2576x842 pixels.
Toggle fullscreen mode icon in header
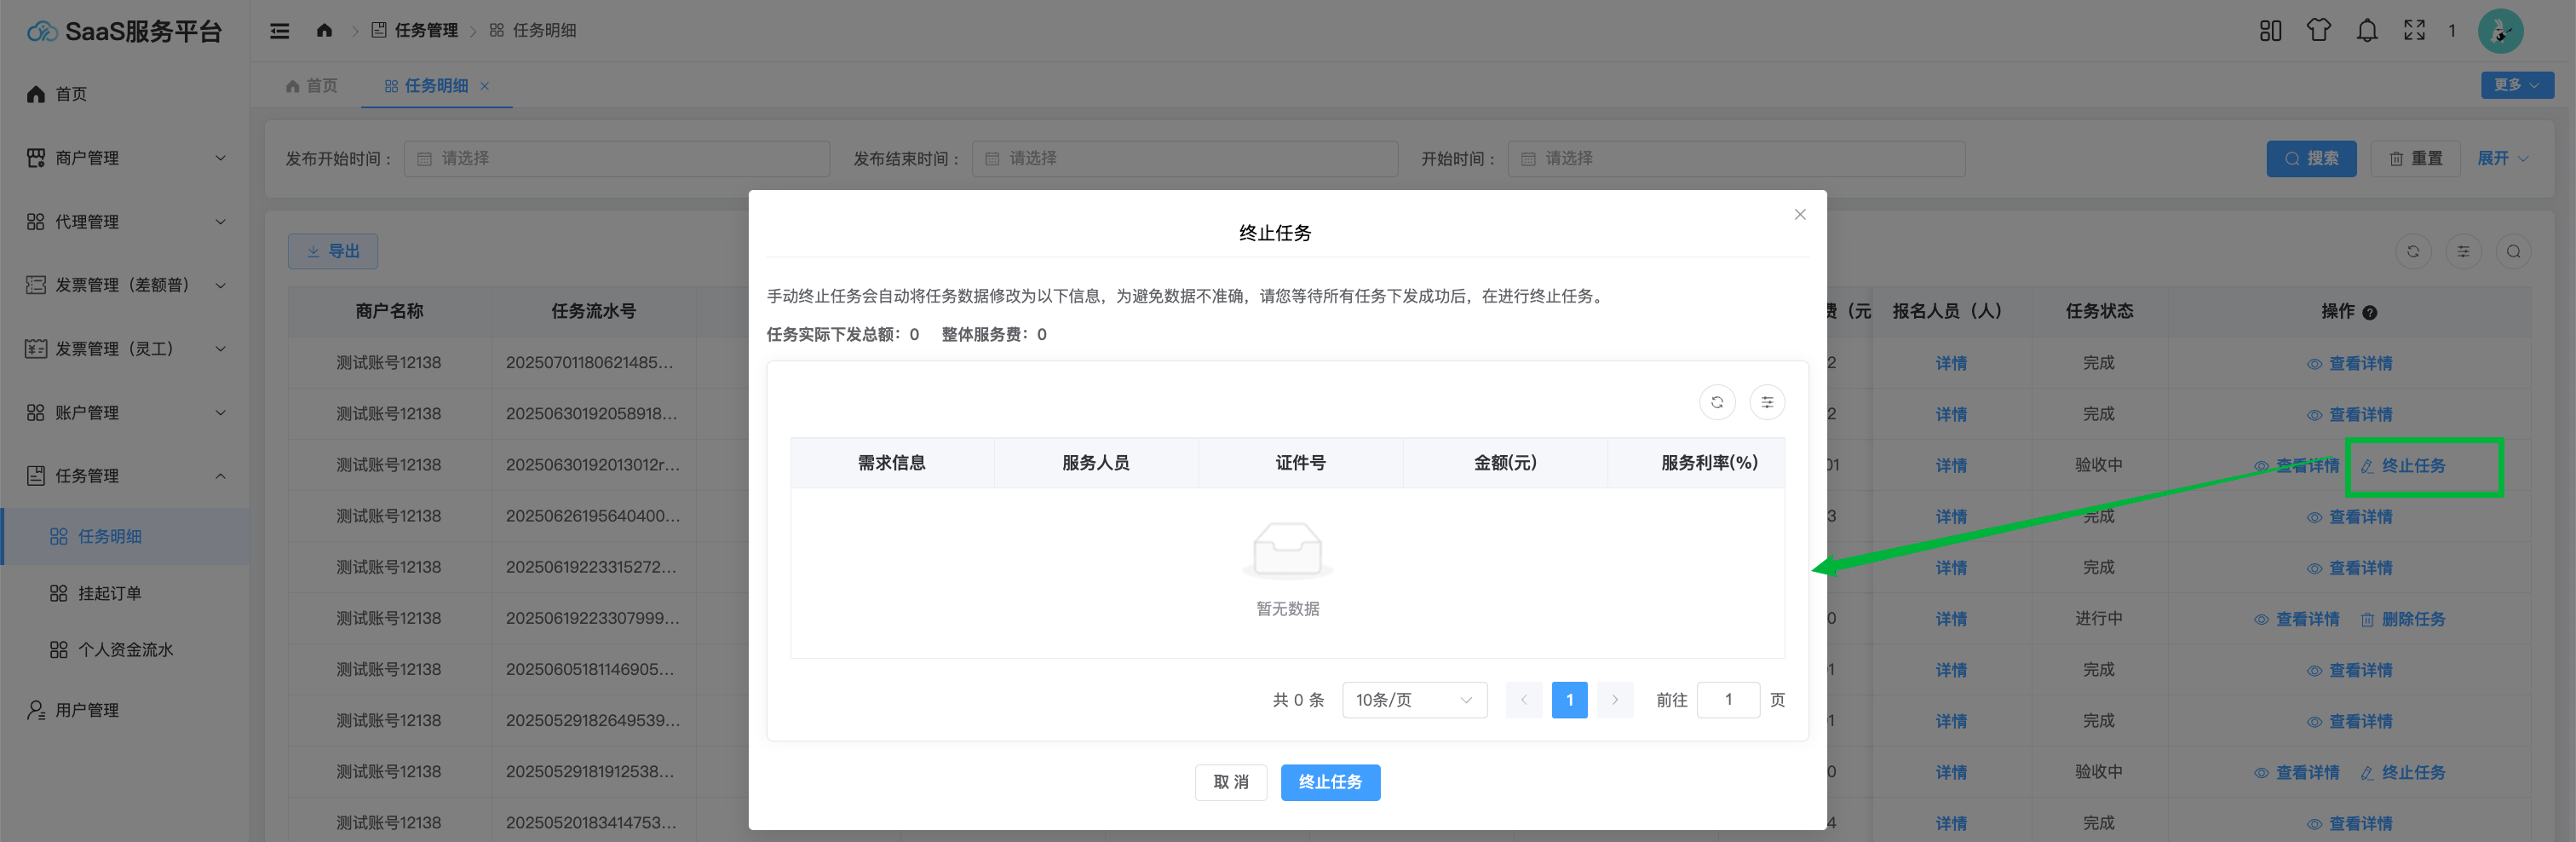(x=2414, y=31)
